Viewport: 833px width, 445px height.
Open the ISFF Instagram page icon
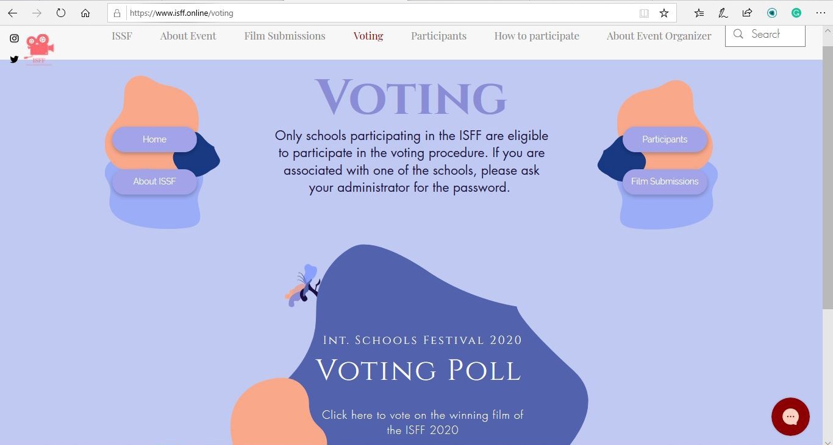tap(14, 38)
